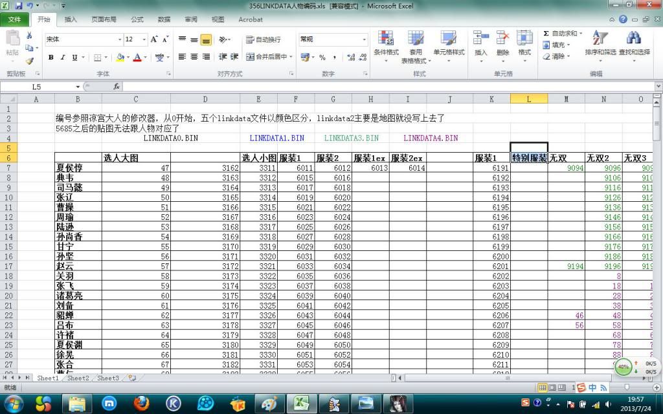Click the Cut scissors icon
This screenshot has width=663, height=414.
[x=29, y=36]
